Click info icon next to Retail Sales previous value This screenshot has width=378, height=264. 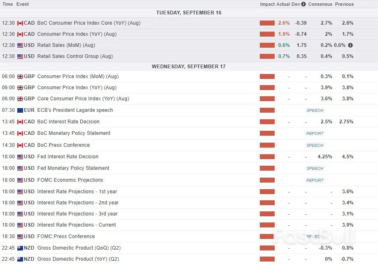(x=350, y=45)
